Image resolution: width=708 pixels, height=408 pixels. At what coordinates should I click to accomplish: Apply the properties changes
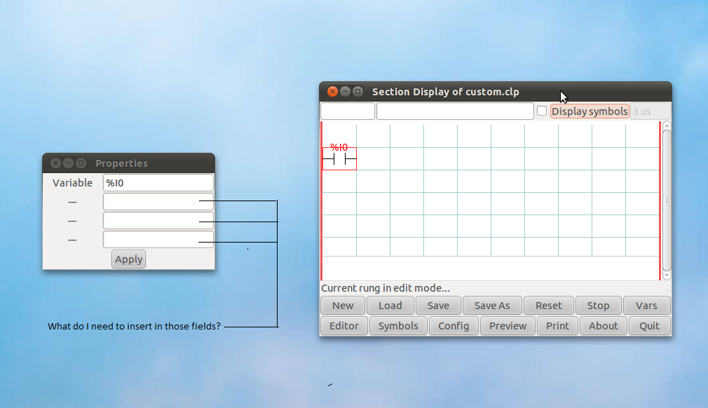click(129, 259)
